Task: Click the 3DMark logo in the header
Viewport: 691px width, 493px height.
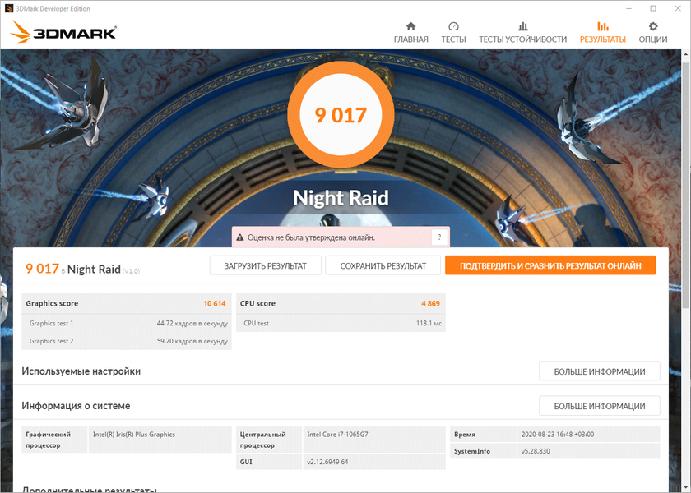Action: 63,32
